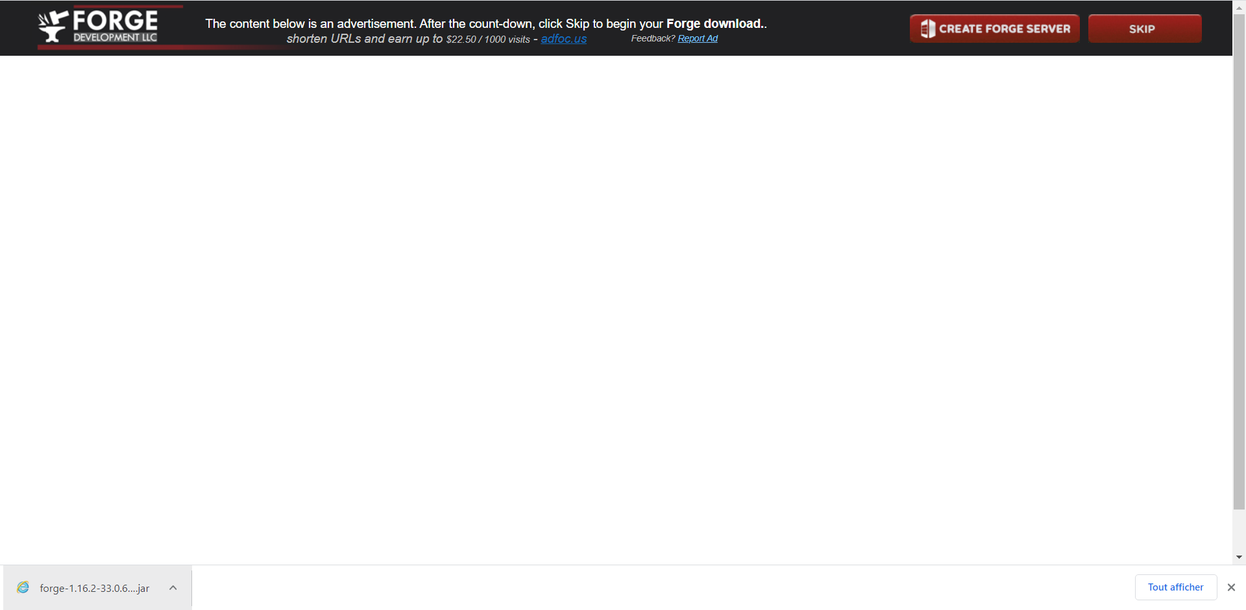Open the downloaded forge-1.16.2-33.0.6 jar file
This screenshot has height=610, width=1246.
[94, 588]
